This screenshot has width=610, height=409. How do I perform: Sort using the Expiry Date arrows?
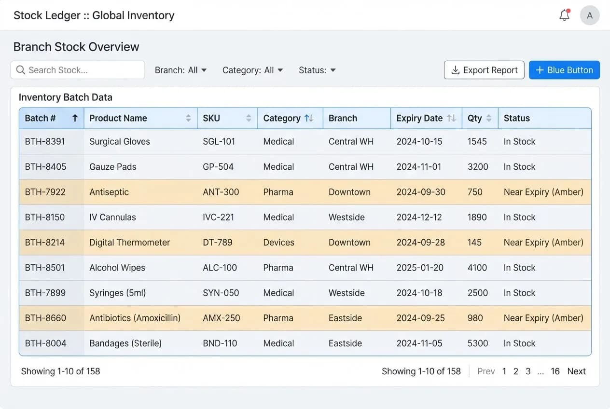click(x=451, y=118)
